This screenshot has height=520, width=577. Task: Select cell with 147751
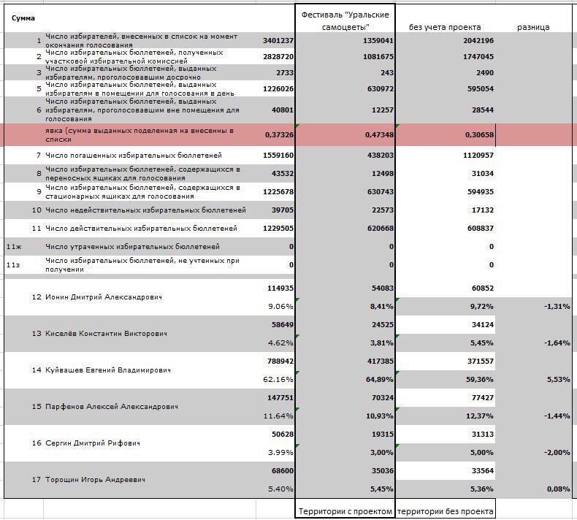pyautogui.click(x=280, y=398)
